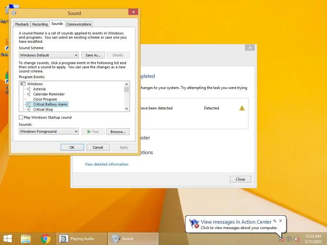The image size is (327, 245).
Task: Open the View detailed information link
Action: point(107,164)
